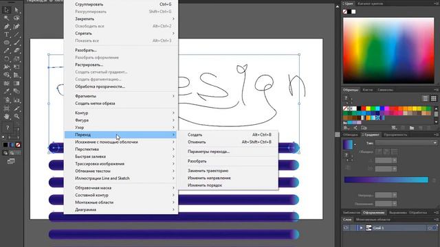
Task: Switch to the Прозрачность panel tab
Action: [x=395, y=134]
